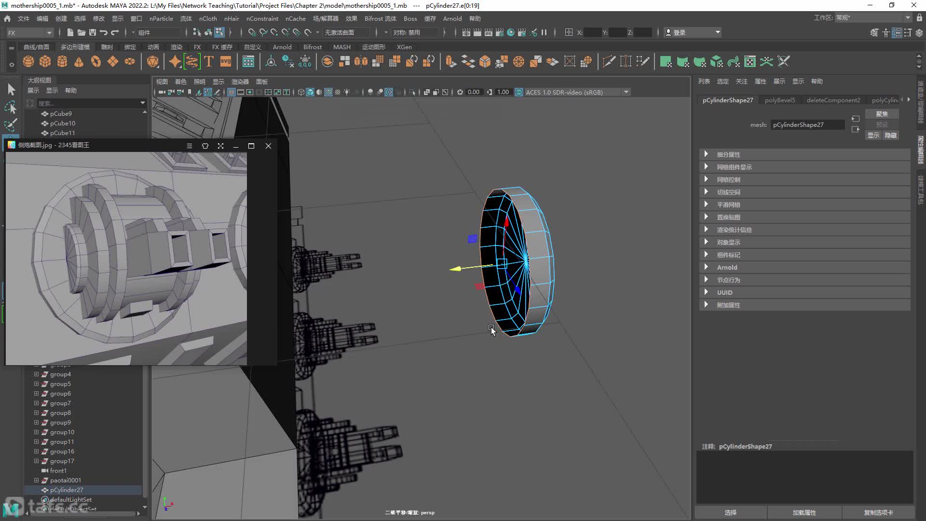
Task: Open the 编辑 menu
Action: pos(42,19)
